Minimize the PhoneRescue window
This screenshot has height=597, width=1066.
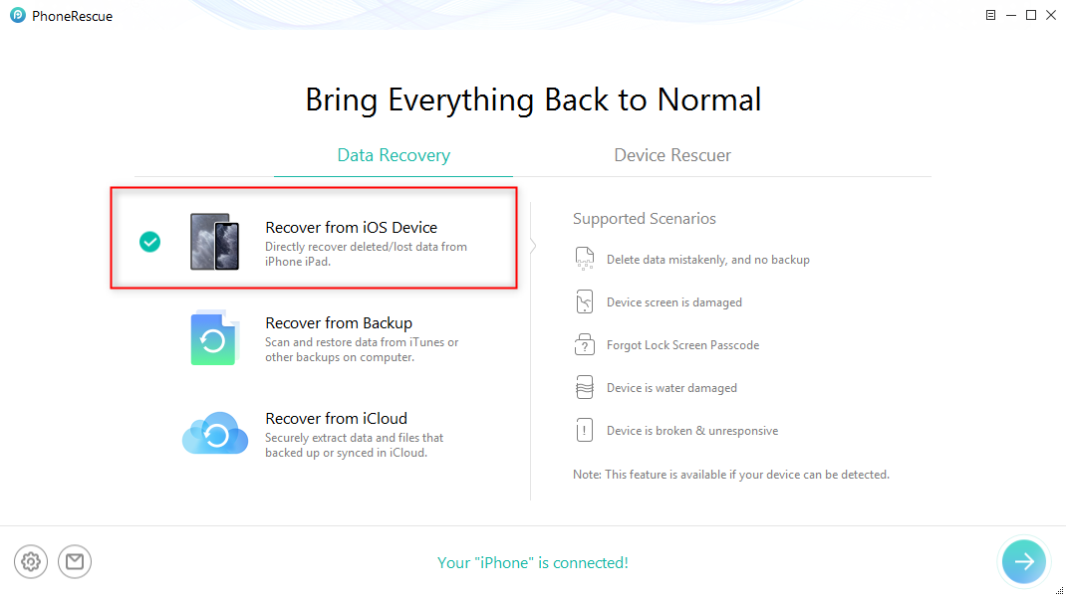[x=1010, y=15]
